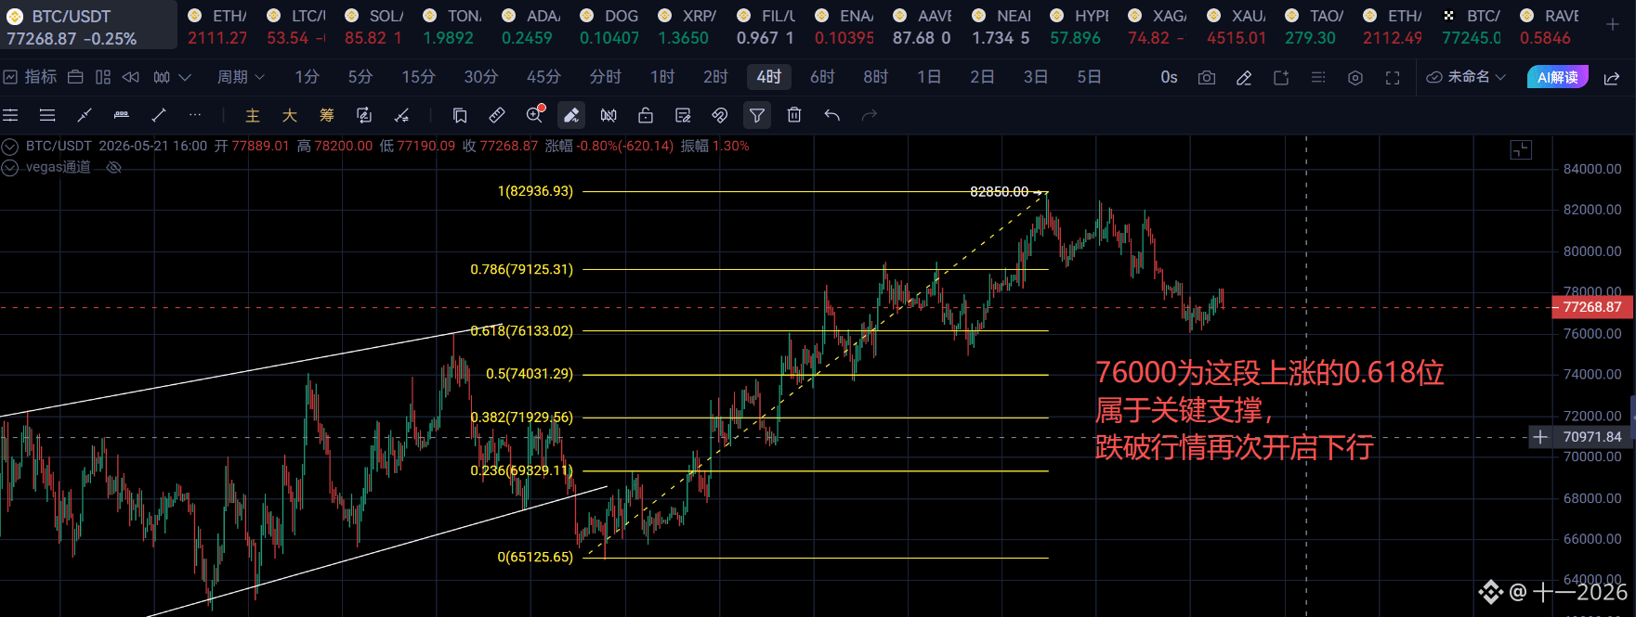Toggle the 大 indicator button
This screenshot has width=1636, height=617.
(x=290, y=115)
